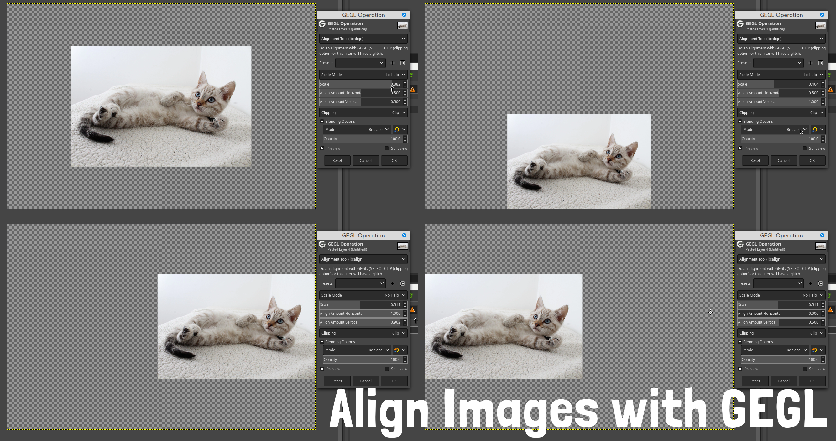Click the GEGL logo in Scale 0.464 dialog

tap(740, 24)
